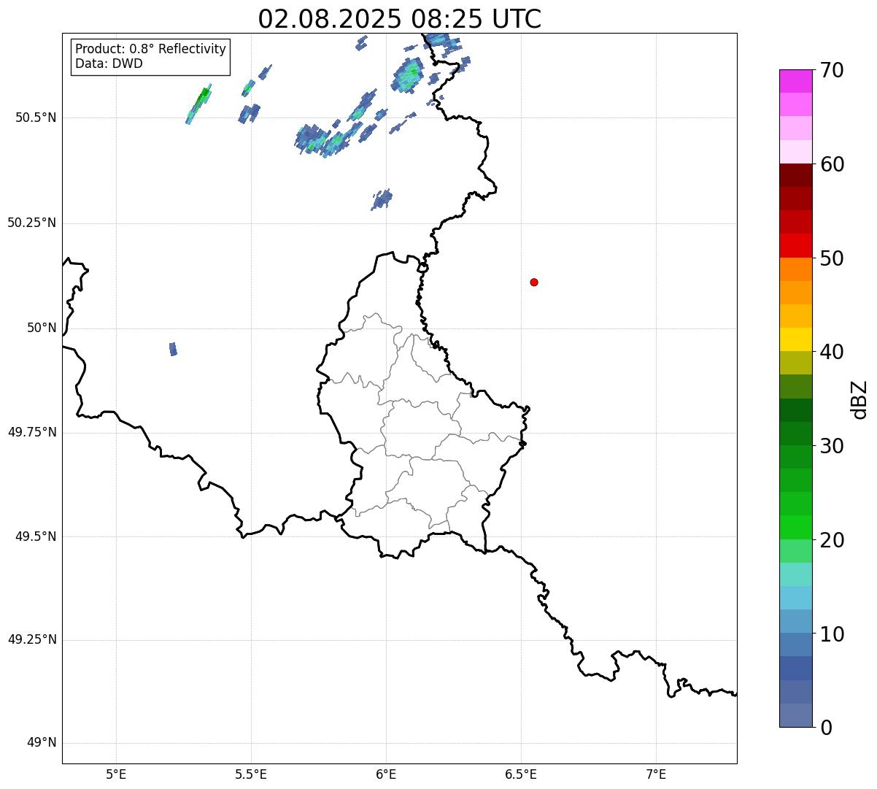Pick the yellow swatch just above 40 dBZ
The width and height of the screenshot is (877, 789).
coord(796,339)
